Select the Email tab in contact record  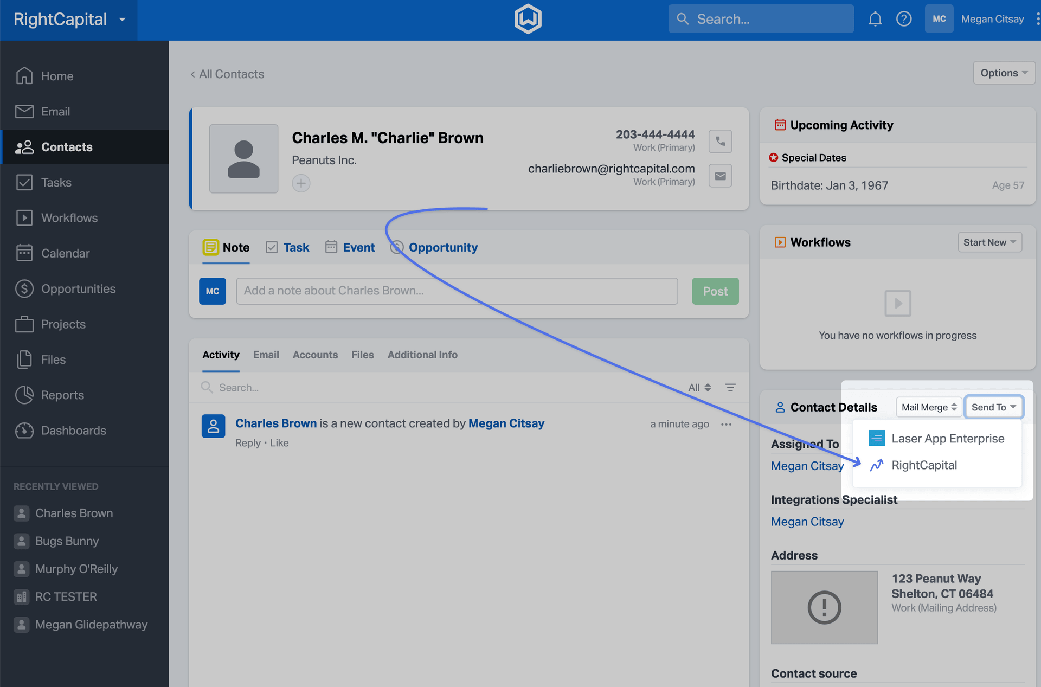(x=266, y=355)
